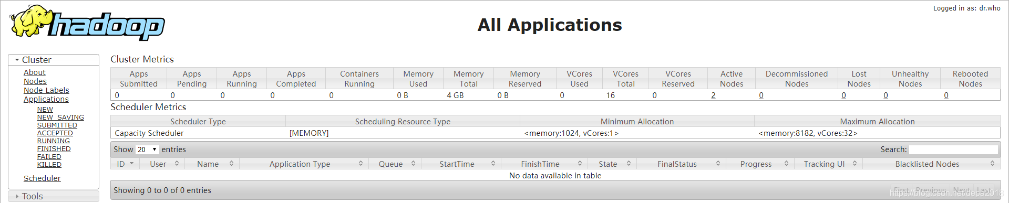Open the Nodes link in sidebar
Screen dimensions: 1009x203
(35, 81)
